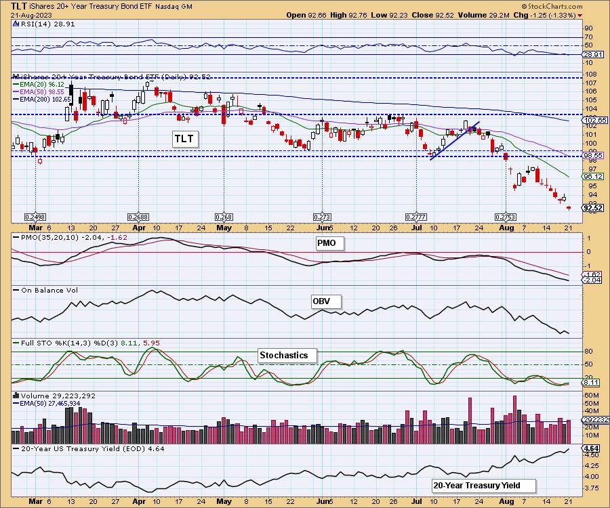The height and width of the screenshot is (508, 610).
Task: Click the Chg -1.25 (-1.33%) value
Action: (545, 15)
